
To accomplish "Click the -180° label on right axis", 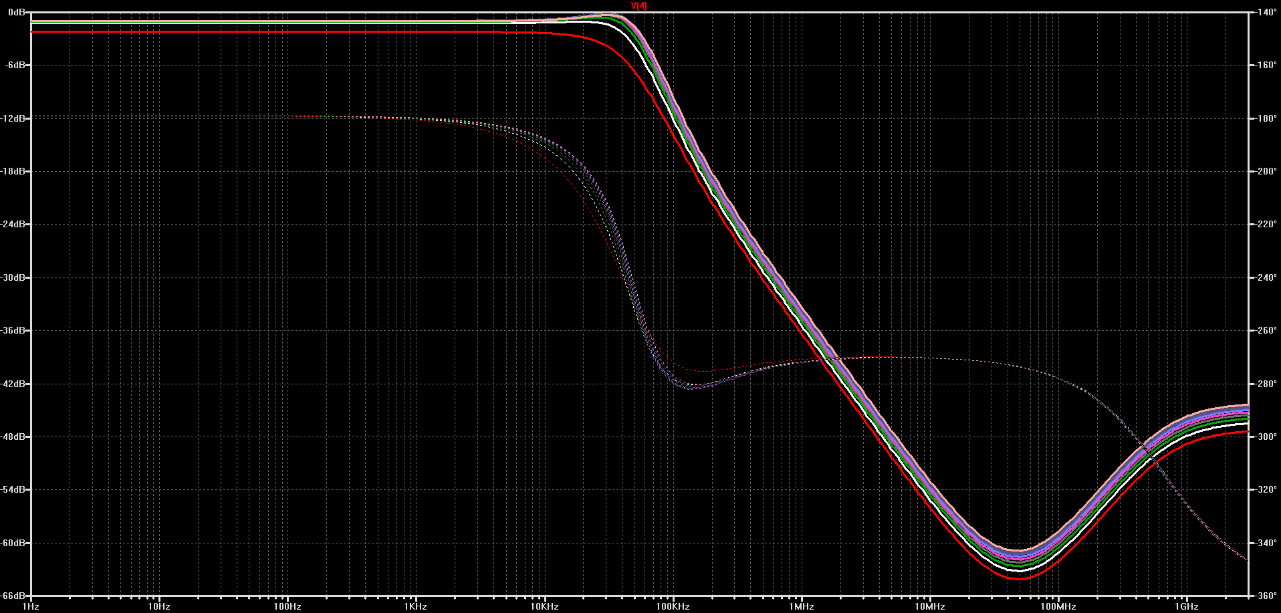I will [1266, 118].
